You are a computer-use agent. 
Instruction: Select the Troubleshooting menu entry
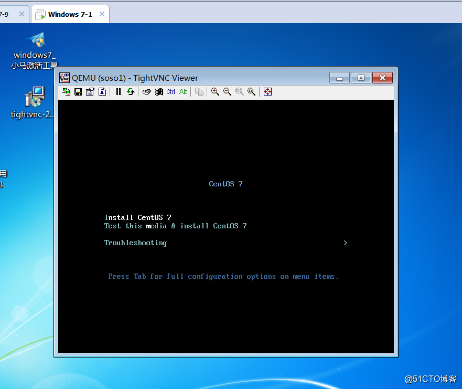(135, 243)
